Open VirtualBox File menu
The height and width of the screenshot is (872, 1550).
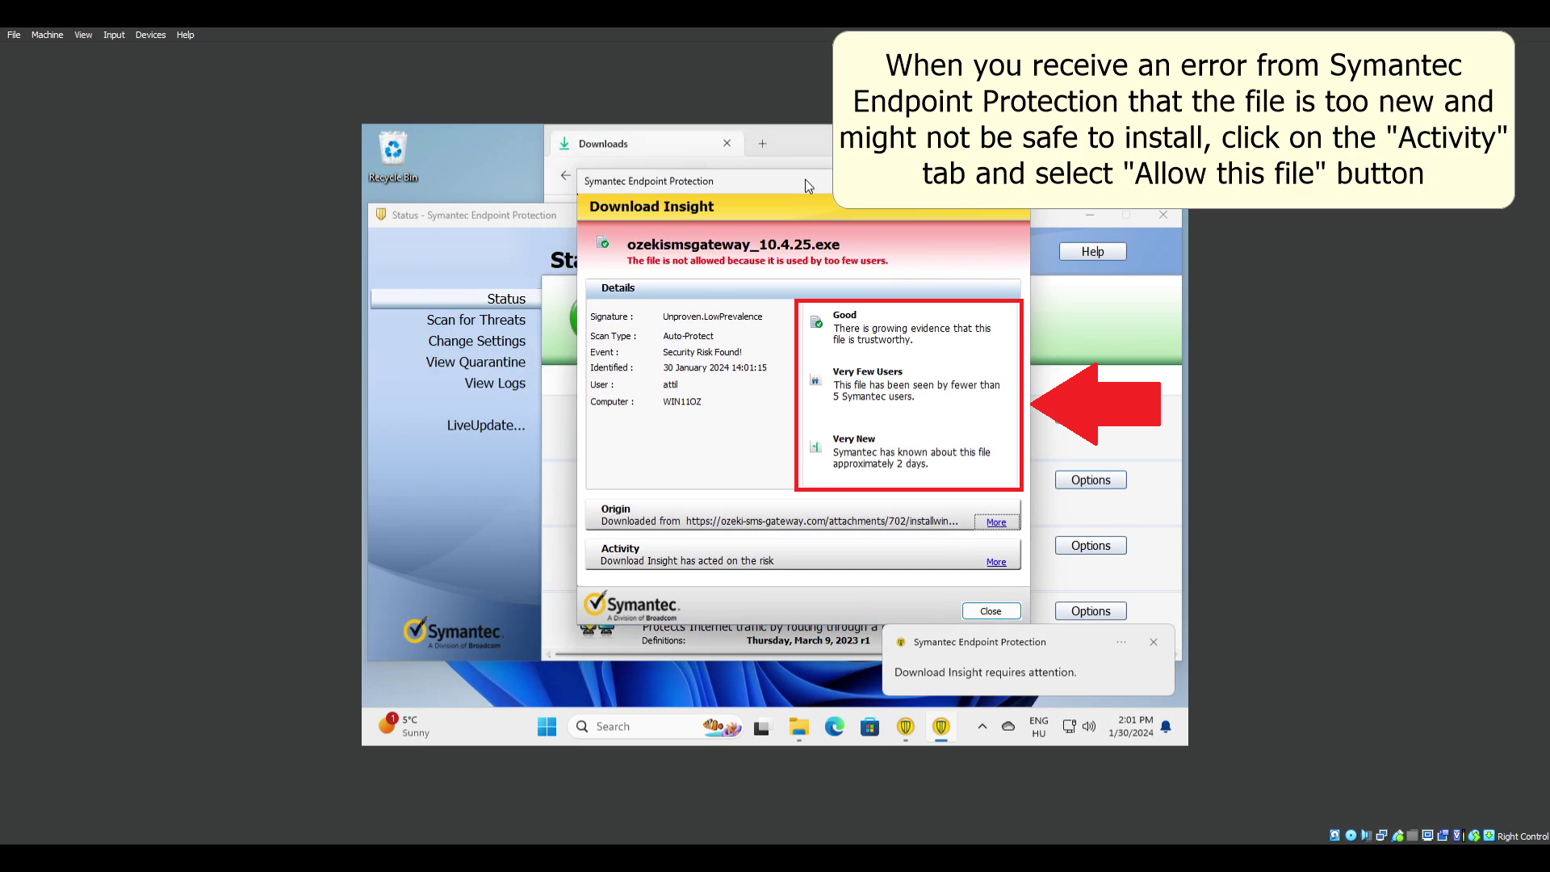click(14, 35)
